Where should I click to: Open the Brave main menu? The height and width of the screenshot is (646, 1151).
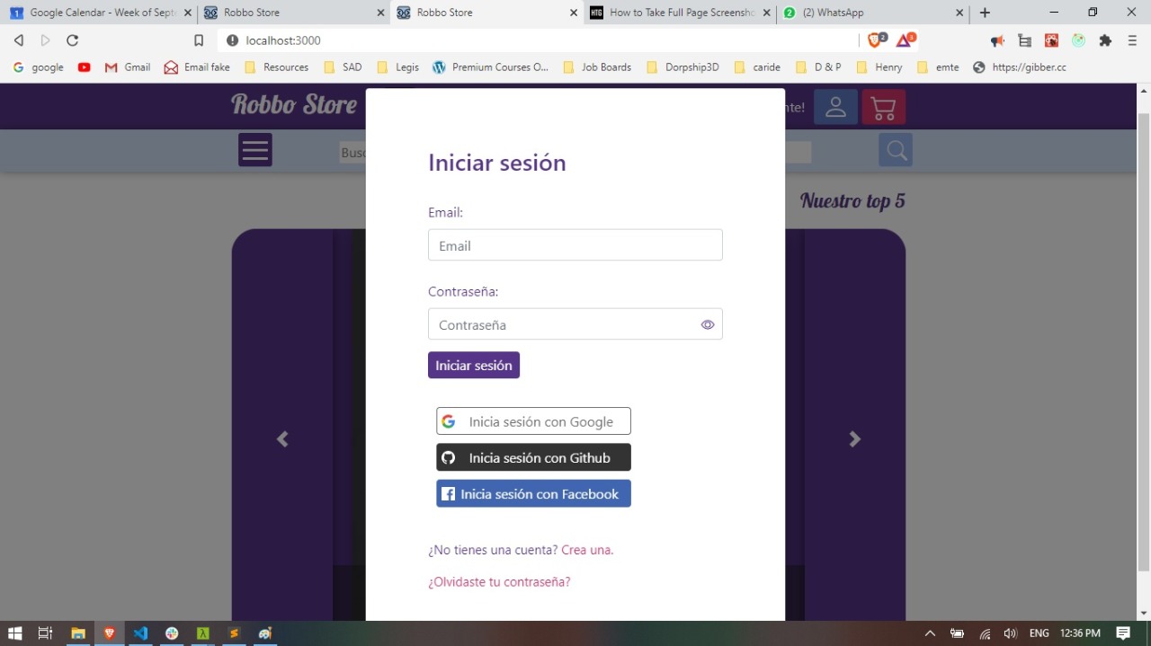[1132, 40]
